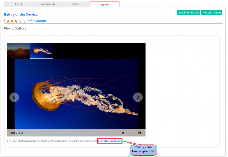228x157 pixels.
Task: Click the fifth empty rating star
Action: pyautogui.click(x=23, y=21)
